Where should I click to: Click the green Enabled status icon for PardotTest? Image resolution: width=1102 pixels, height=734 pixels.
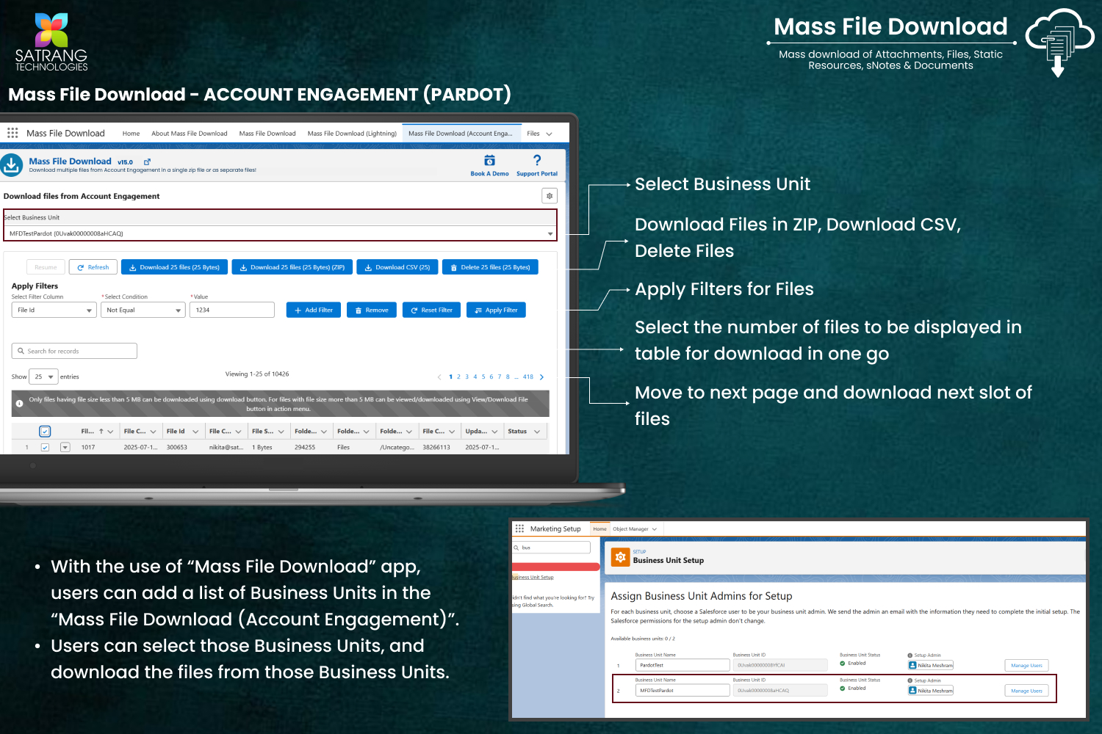tap(843, 664)
